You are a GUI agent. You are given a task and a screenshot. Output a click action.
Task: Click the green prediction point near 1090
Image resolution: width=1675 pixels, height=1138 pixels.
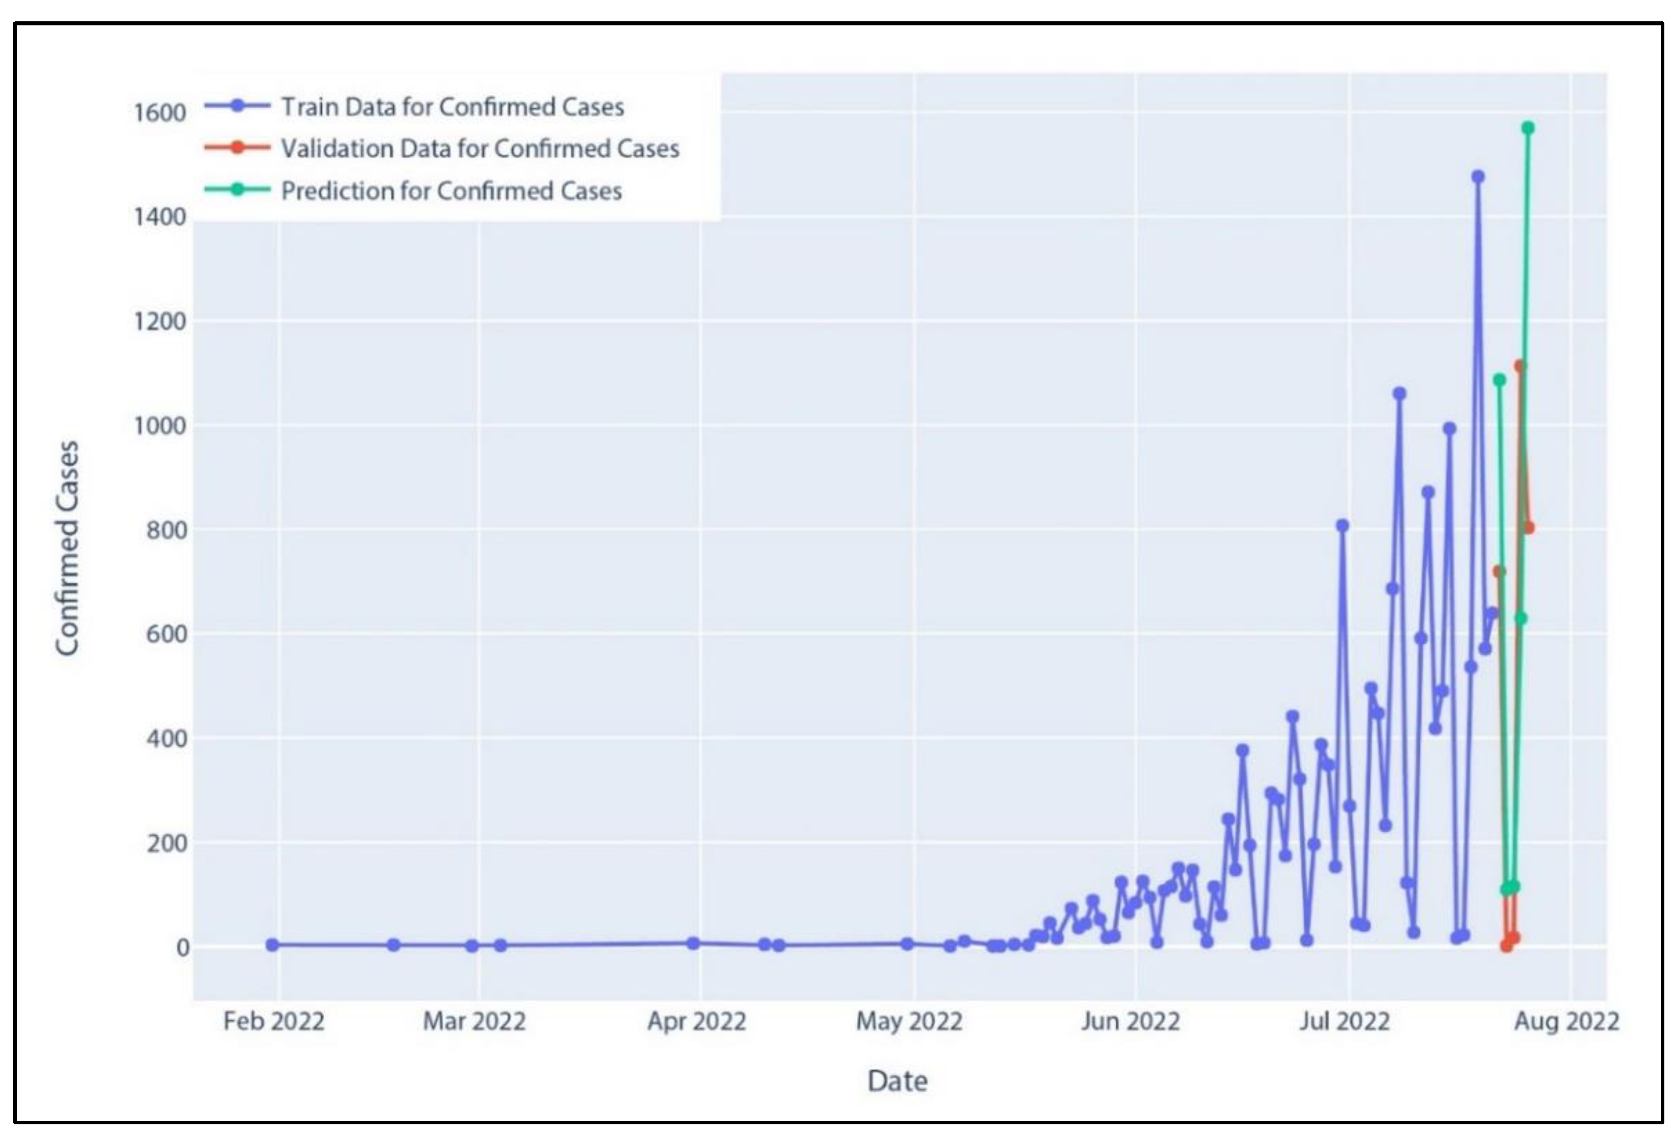pos(1499,381)
